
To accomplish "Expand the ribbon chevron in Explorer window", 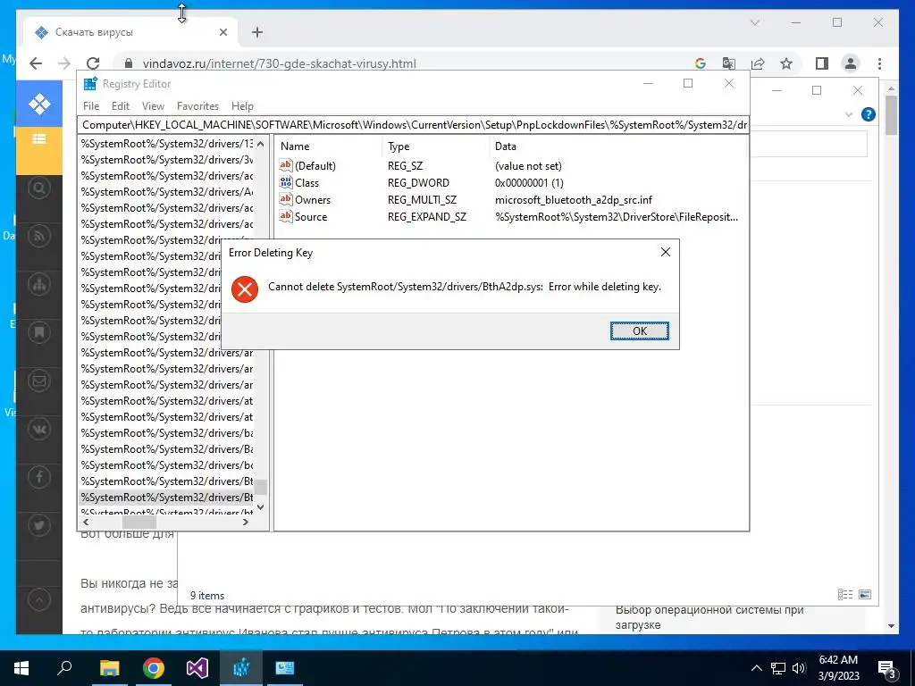I will pos(849,114).
